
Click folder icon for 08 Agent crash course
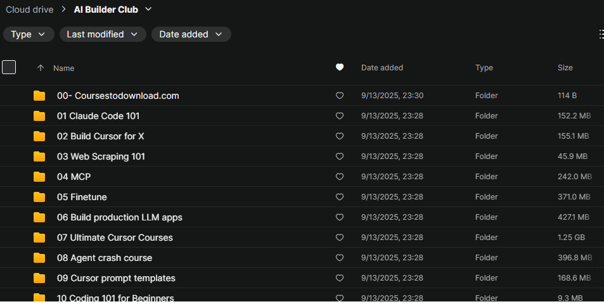point(39,258)
